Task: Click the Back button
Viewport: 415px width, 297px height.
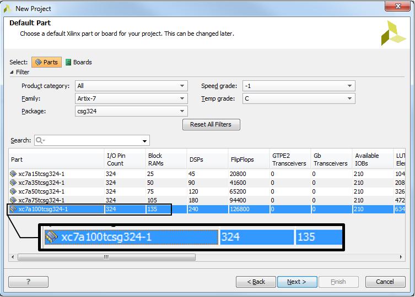Action: pyautogui.click(x=256, y=282)
